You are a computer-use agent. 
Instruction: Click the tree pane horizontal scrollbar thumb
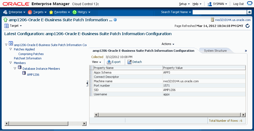(38, 124)
